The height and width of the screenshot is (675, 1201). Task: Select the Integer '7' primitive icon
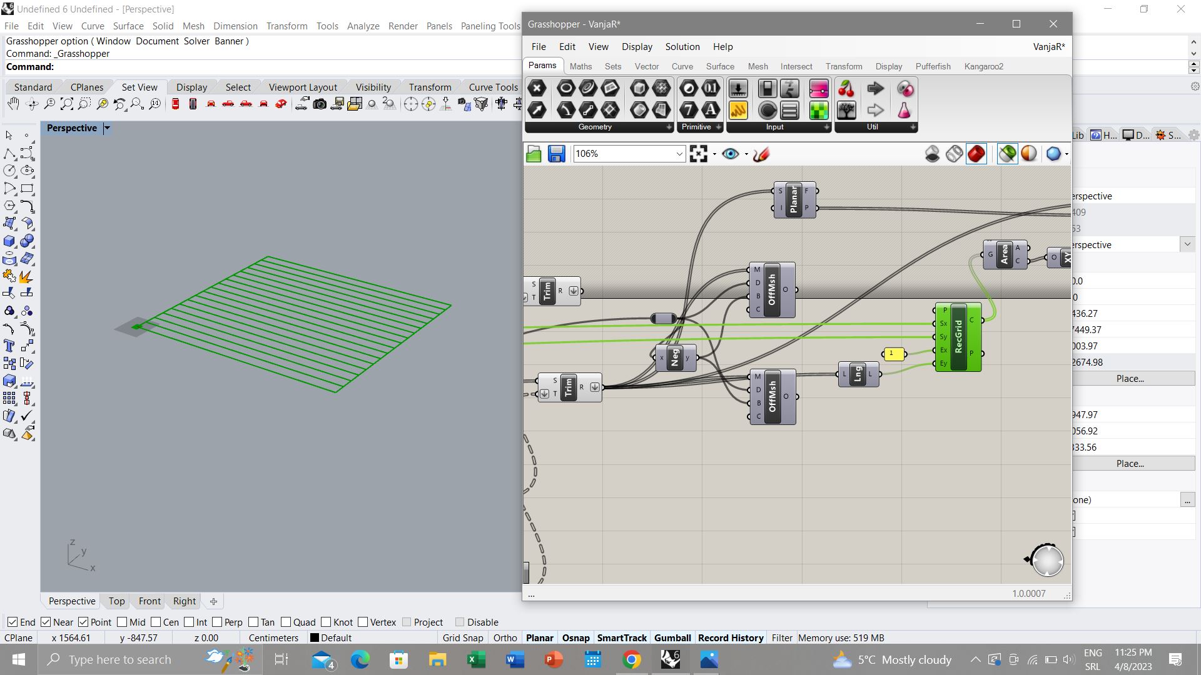click(x=689, y=111)
